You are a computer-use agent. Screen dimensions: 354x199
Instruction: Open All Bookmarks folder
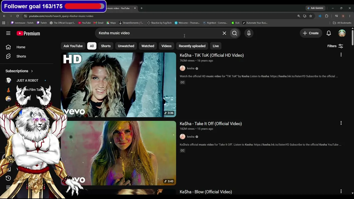[x=342, y=23]
